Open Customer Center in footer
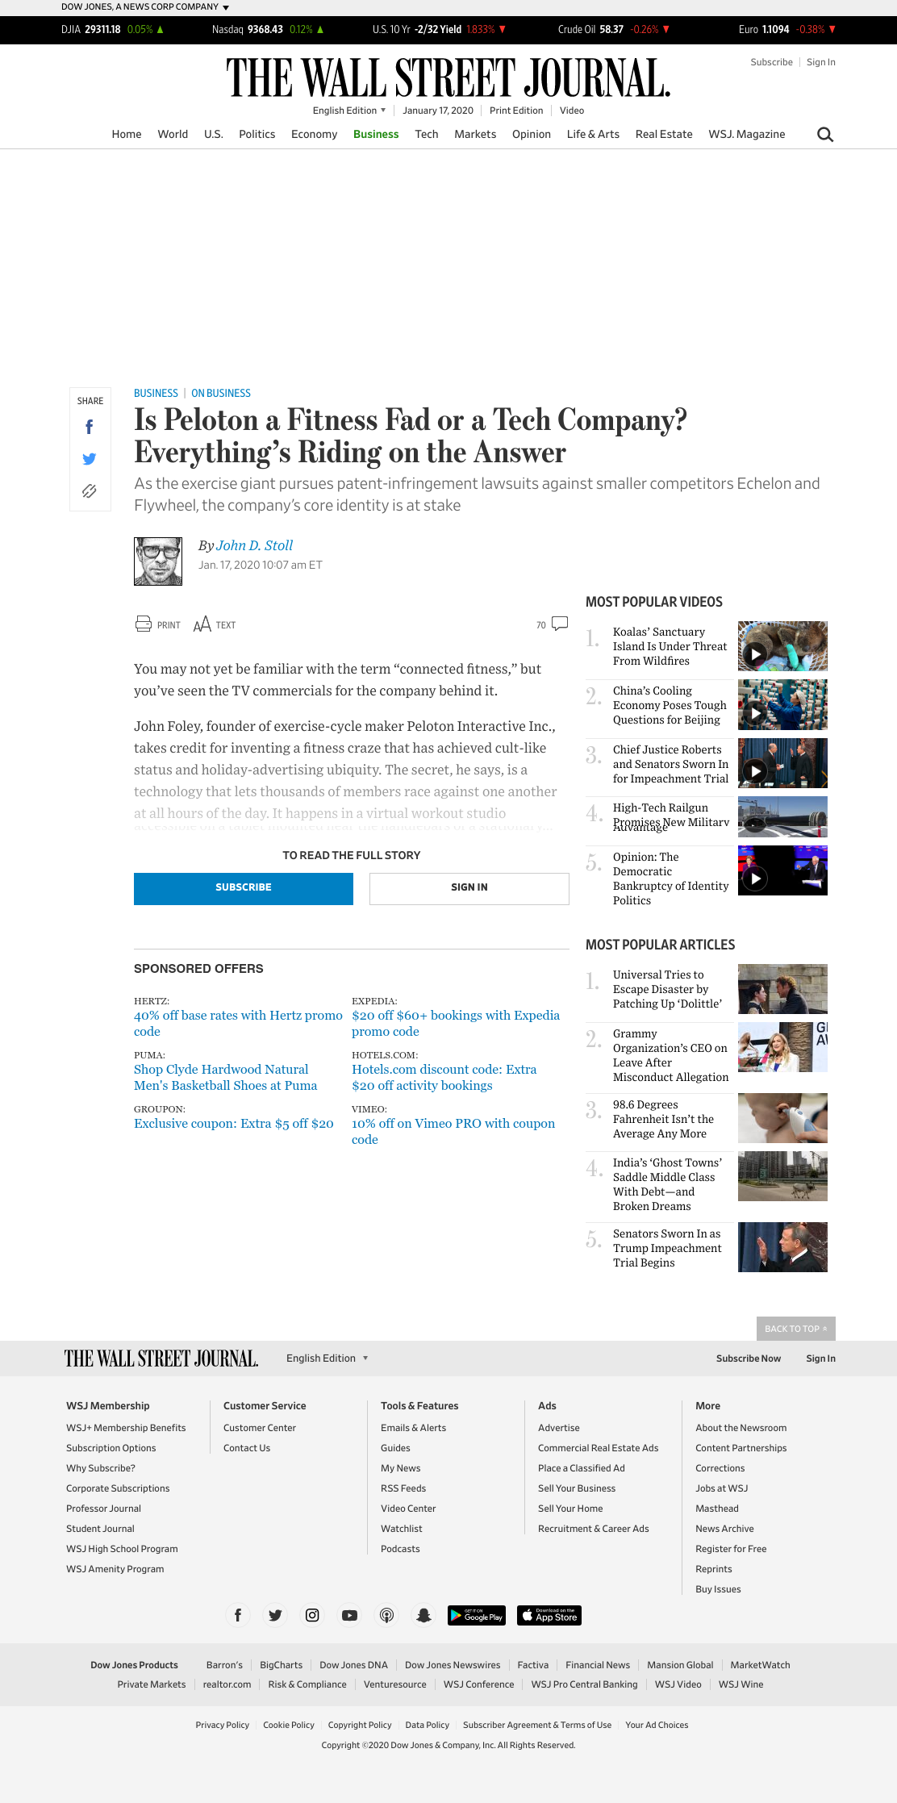Screen dimensions: 897x1803 260,1428
